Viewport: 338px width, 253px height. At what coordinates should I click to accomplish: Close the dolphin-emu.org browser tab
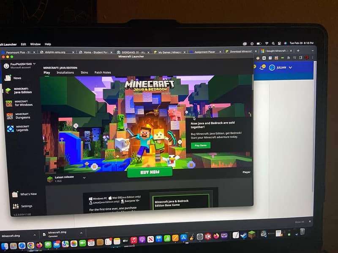click(x=73, y=52)
